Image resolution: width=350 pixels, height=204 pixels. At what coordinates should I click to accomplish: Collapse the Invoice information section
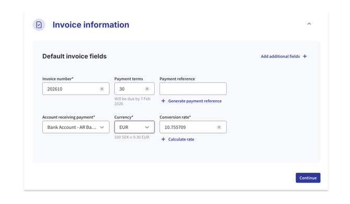pyautogui.click(x=309, y=24)
